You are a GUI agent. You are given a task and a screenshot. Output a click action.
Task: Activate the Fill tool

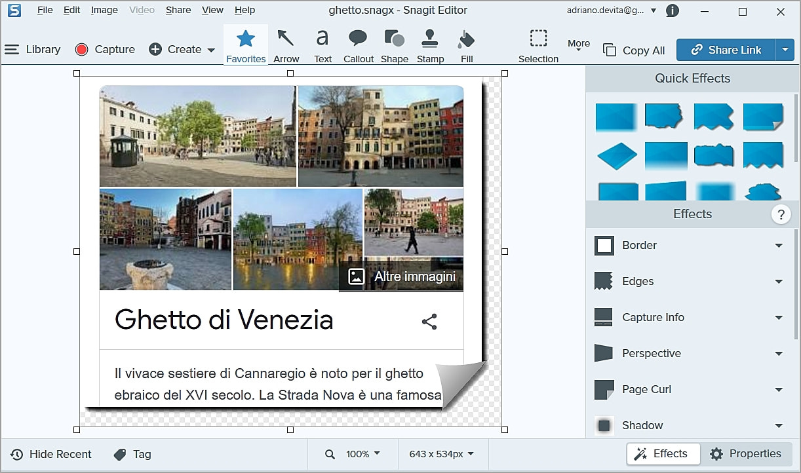click(466, 46)
